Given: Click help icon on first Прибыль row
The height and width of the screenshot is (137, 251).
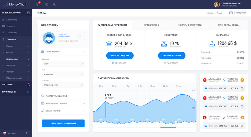Looking at the screenshot, I should tap(242, 88).
